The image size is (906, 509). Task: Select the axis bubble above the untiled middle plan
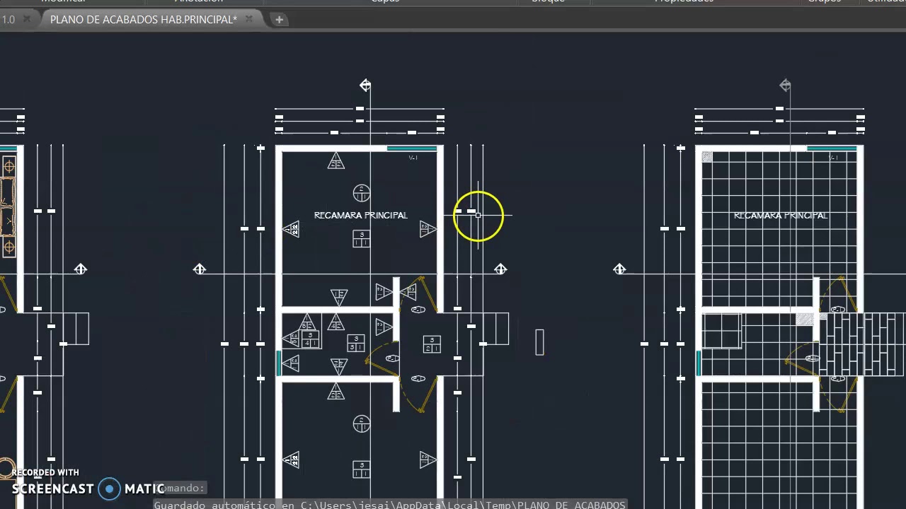pos(365,86)
